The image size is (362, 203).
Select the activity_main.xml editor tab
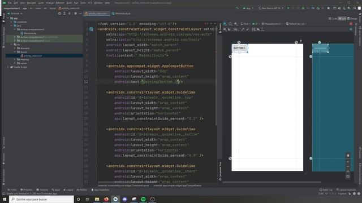pyautogui.click(x=97, y=14)
